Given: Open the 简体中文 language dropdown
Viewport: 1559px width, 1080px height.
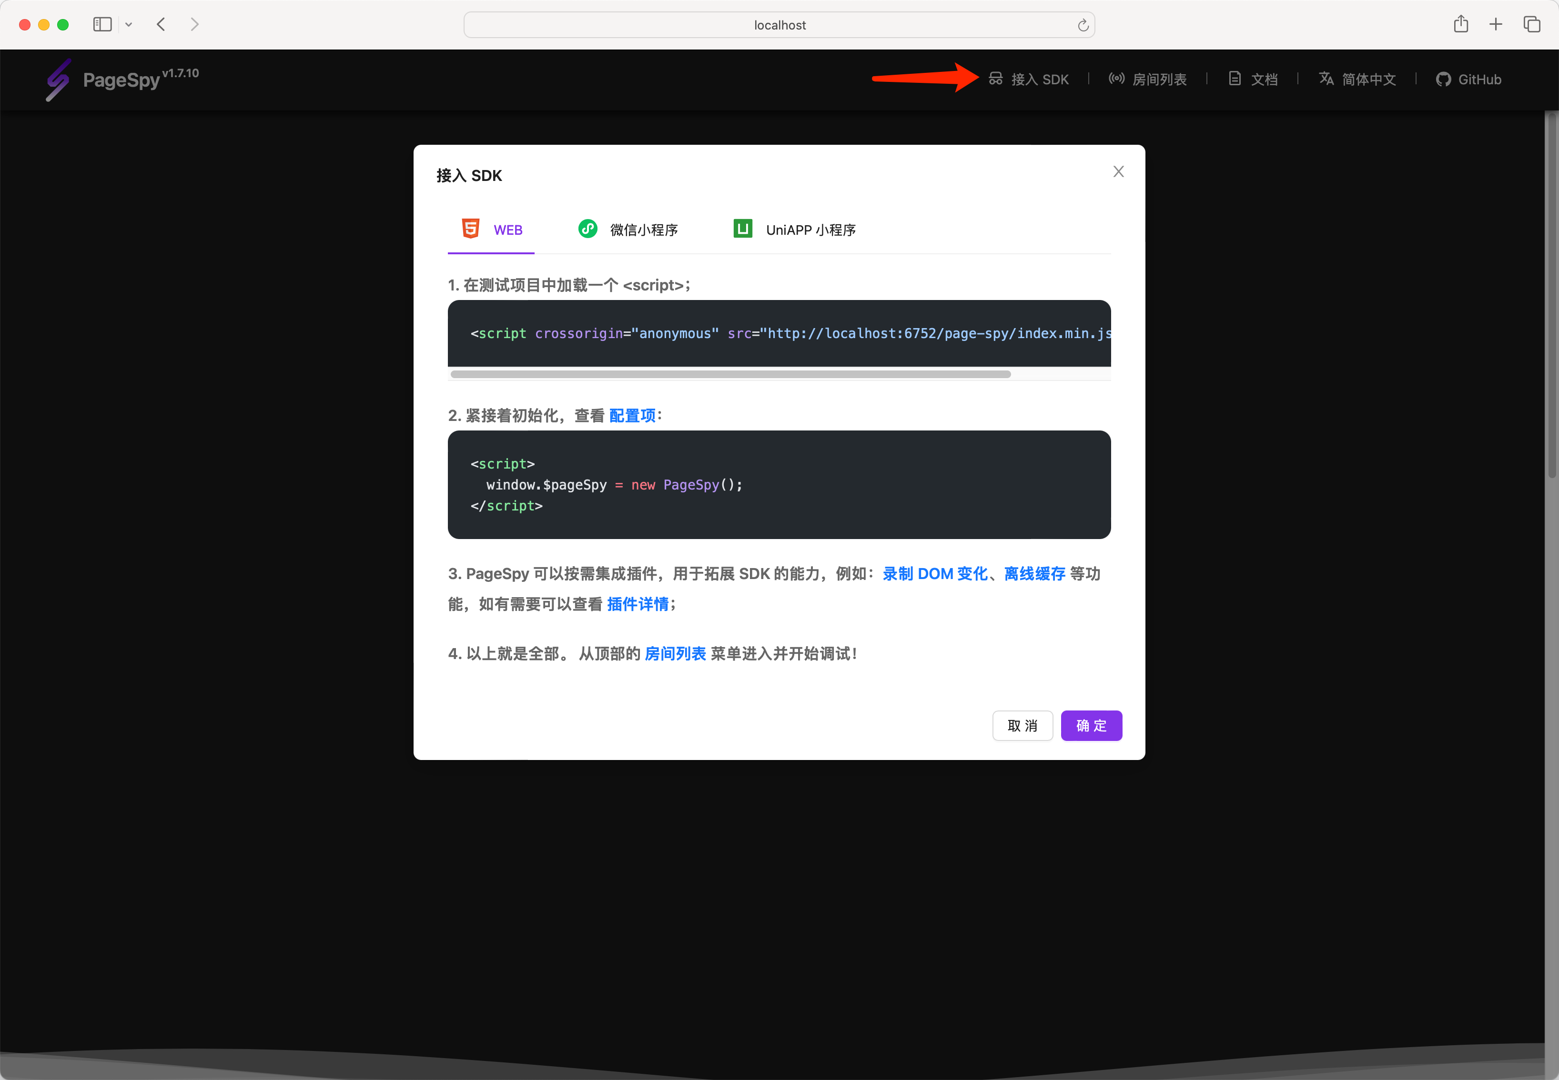Looking at the screenshot, I should click(1357, 79).
